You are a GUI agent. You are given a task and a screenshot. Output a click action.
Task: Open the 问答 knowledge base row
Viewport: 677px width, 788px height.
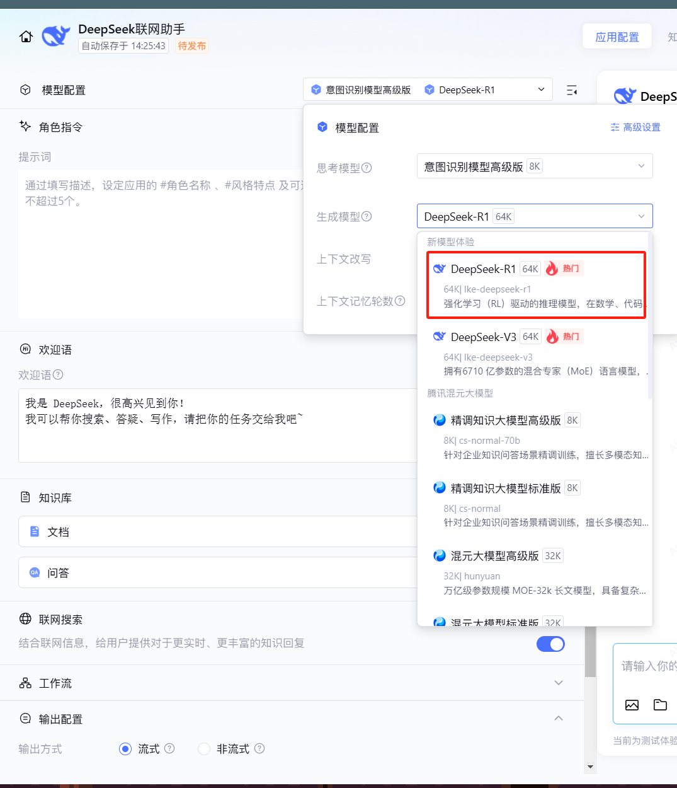pos(217,572)
